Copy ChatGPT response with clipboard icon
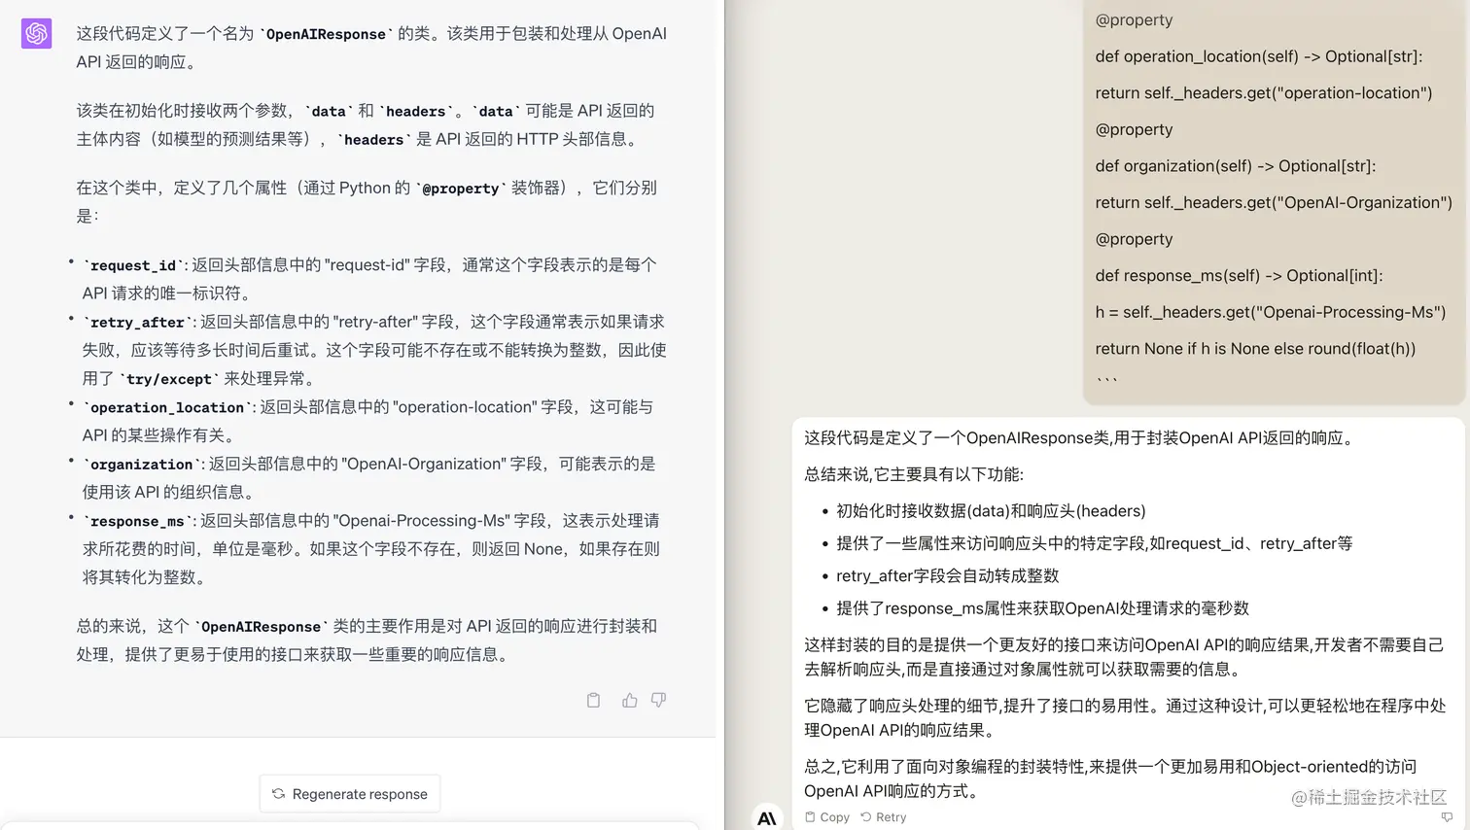The width and height of the screenshot is (1470, 830). click(593, 700)
